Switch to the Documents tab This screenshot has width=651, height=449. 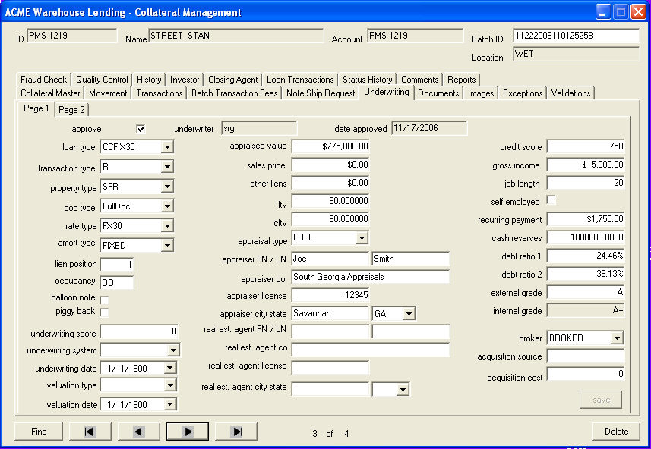pos(438,93)
